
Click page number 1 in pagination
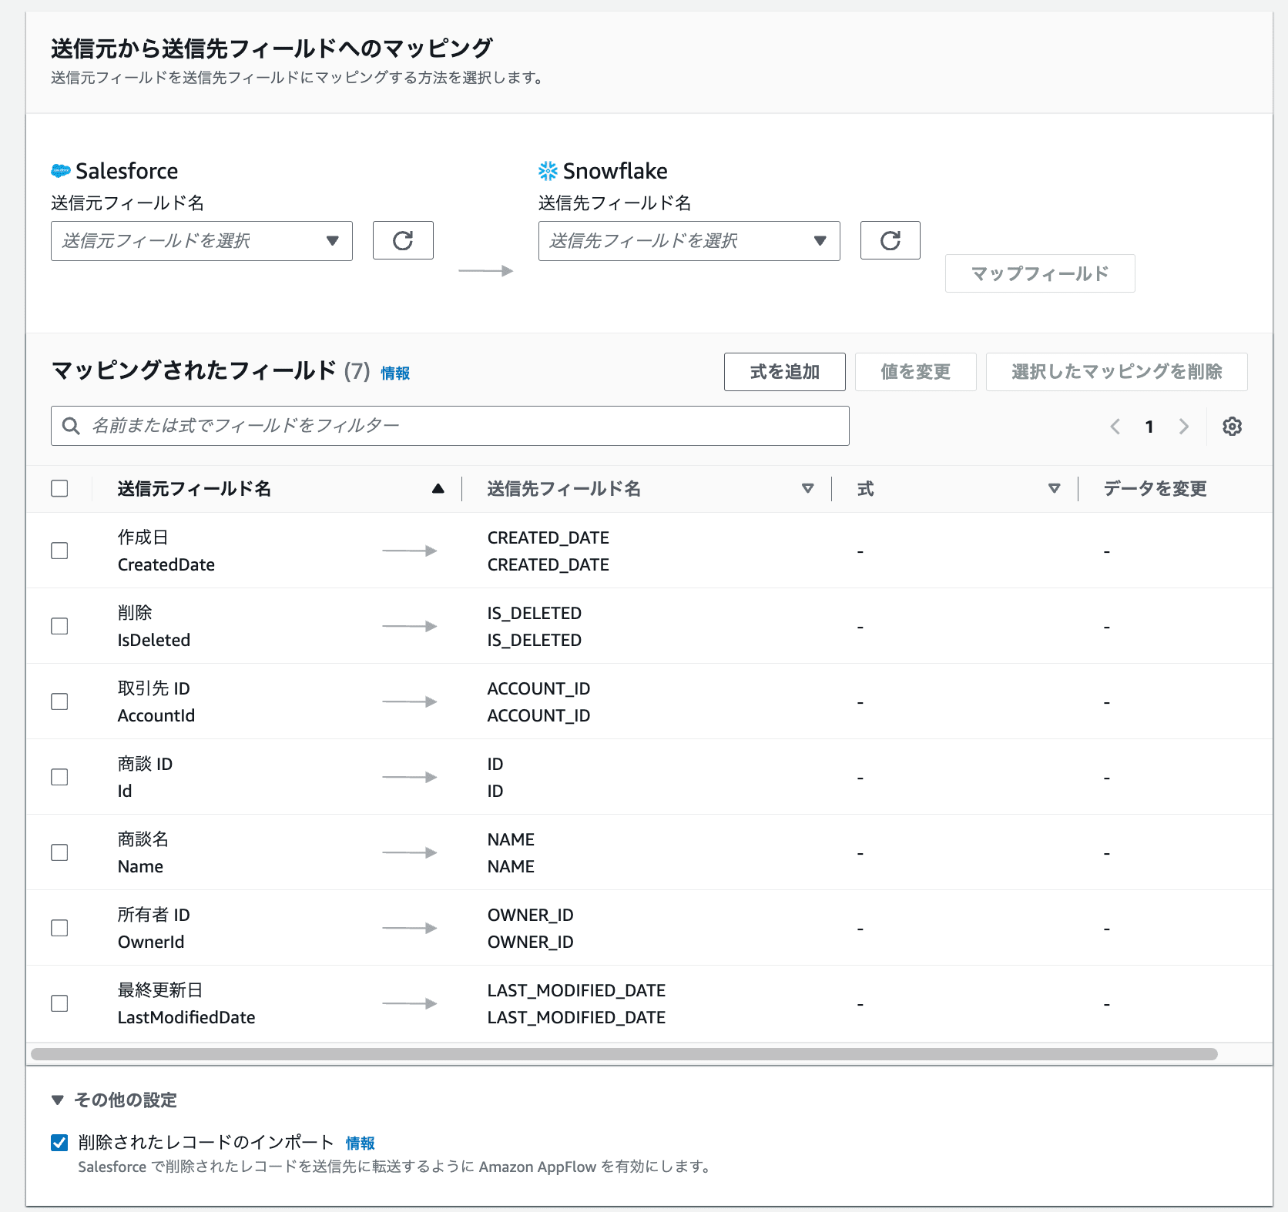1149,427
